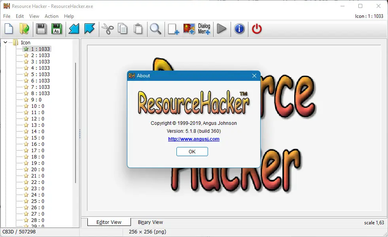Viewport: 388px width, 237px height.
Task: Select tree item 16 : 0
Action: point(38,144)
